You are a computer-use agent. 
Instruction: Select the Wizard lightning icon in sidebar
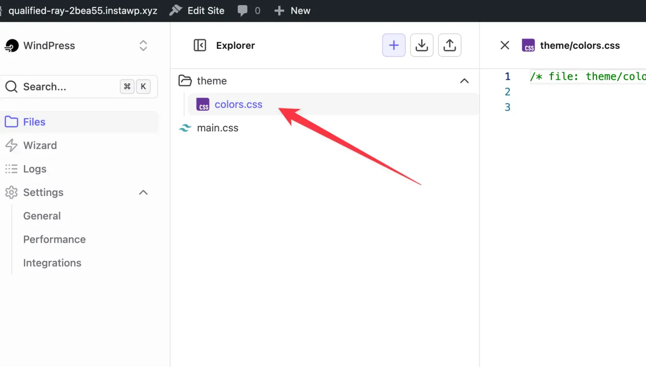[x=11, y=145]
